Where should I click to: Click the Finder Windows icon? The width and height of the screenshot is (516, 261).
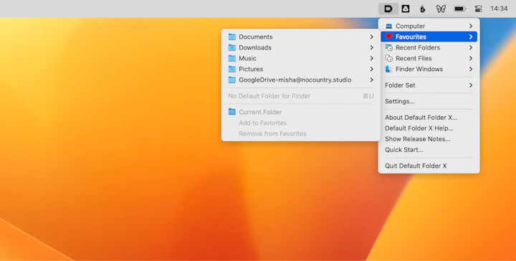pos(388,69)
